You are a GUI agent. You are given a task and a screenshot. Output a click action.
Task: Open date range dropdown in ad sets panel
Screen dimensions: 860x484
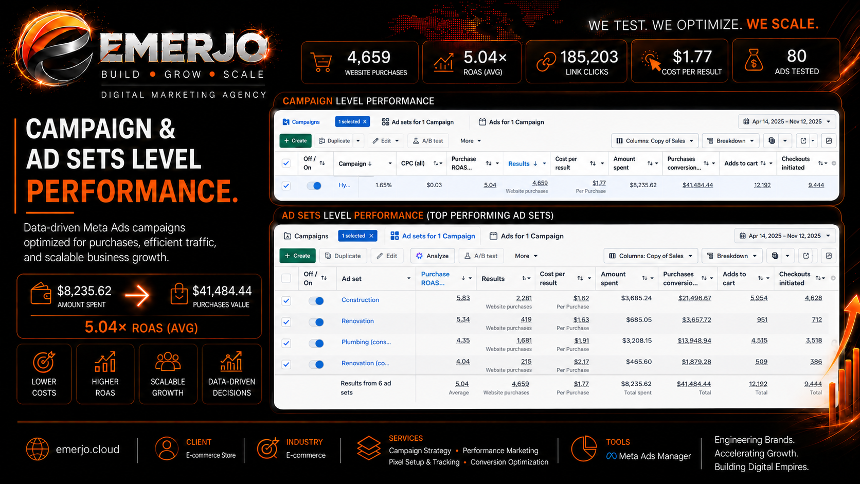click(x=785, y=236)
